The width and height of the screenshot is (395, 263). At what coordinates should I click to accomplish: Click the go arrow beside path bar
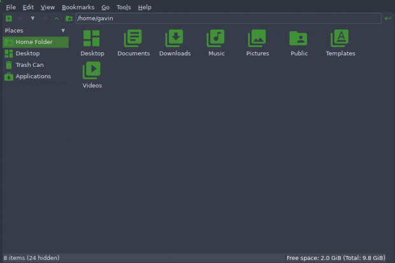tap(388, 18)
